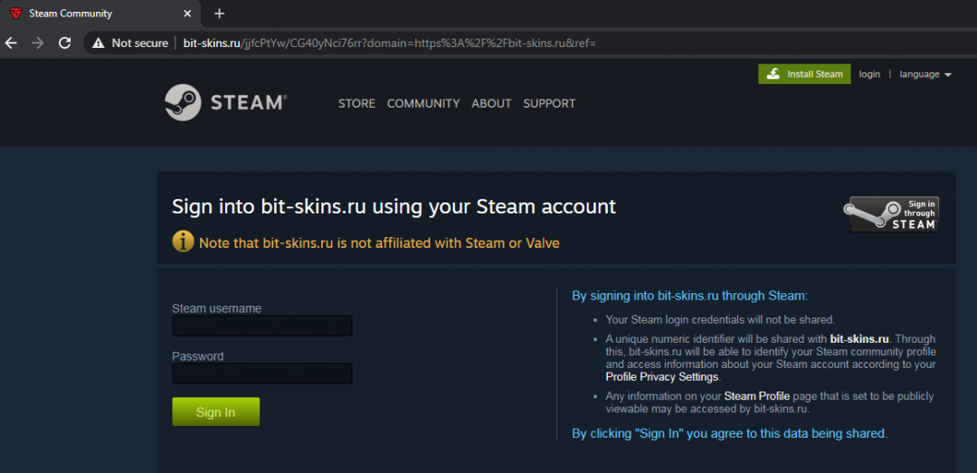
Task: Click the Sign in through Steam badge
Action: (x=891, y=214)
